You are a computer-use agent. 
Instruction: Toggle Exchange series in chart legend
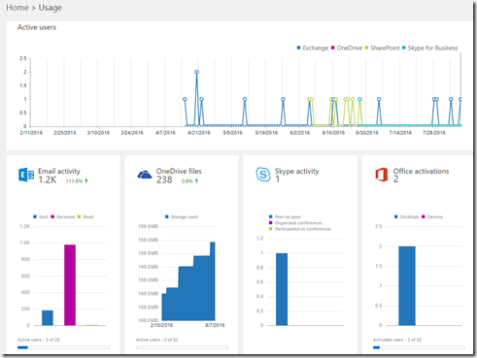coord(313,48)
